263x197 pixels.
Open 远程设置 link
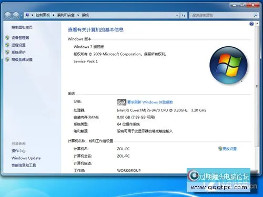(x=18, y=45)
